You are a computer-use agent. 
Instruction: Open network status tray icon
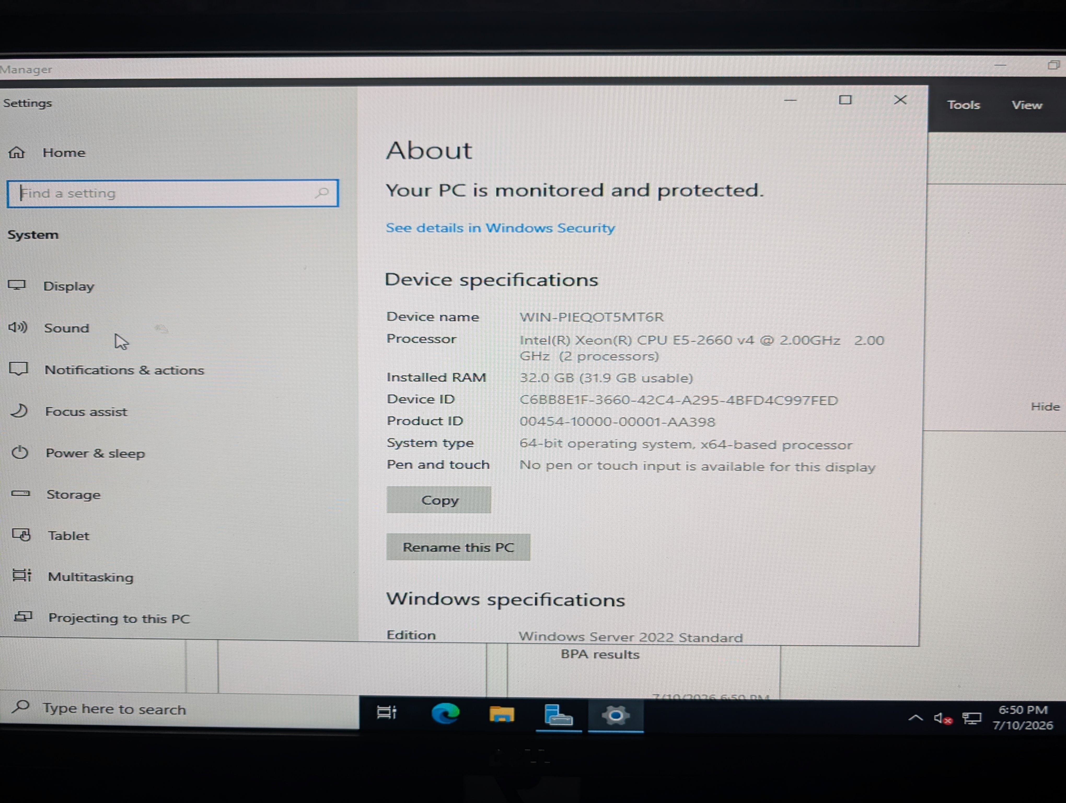[971, 719]
